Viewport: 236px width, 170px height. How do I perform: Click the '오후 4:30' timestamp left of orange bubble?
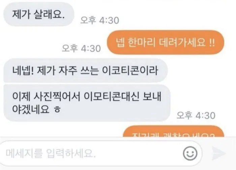click(81, 48)
